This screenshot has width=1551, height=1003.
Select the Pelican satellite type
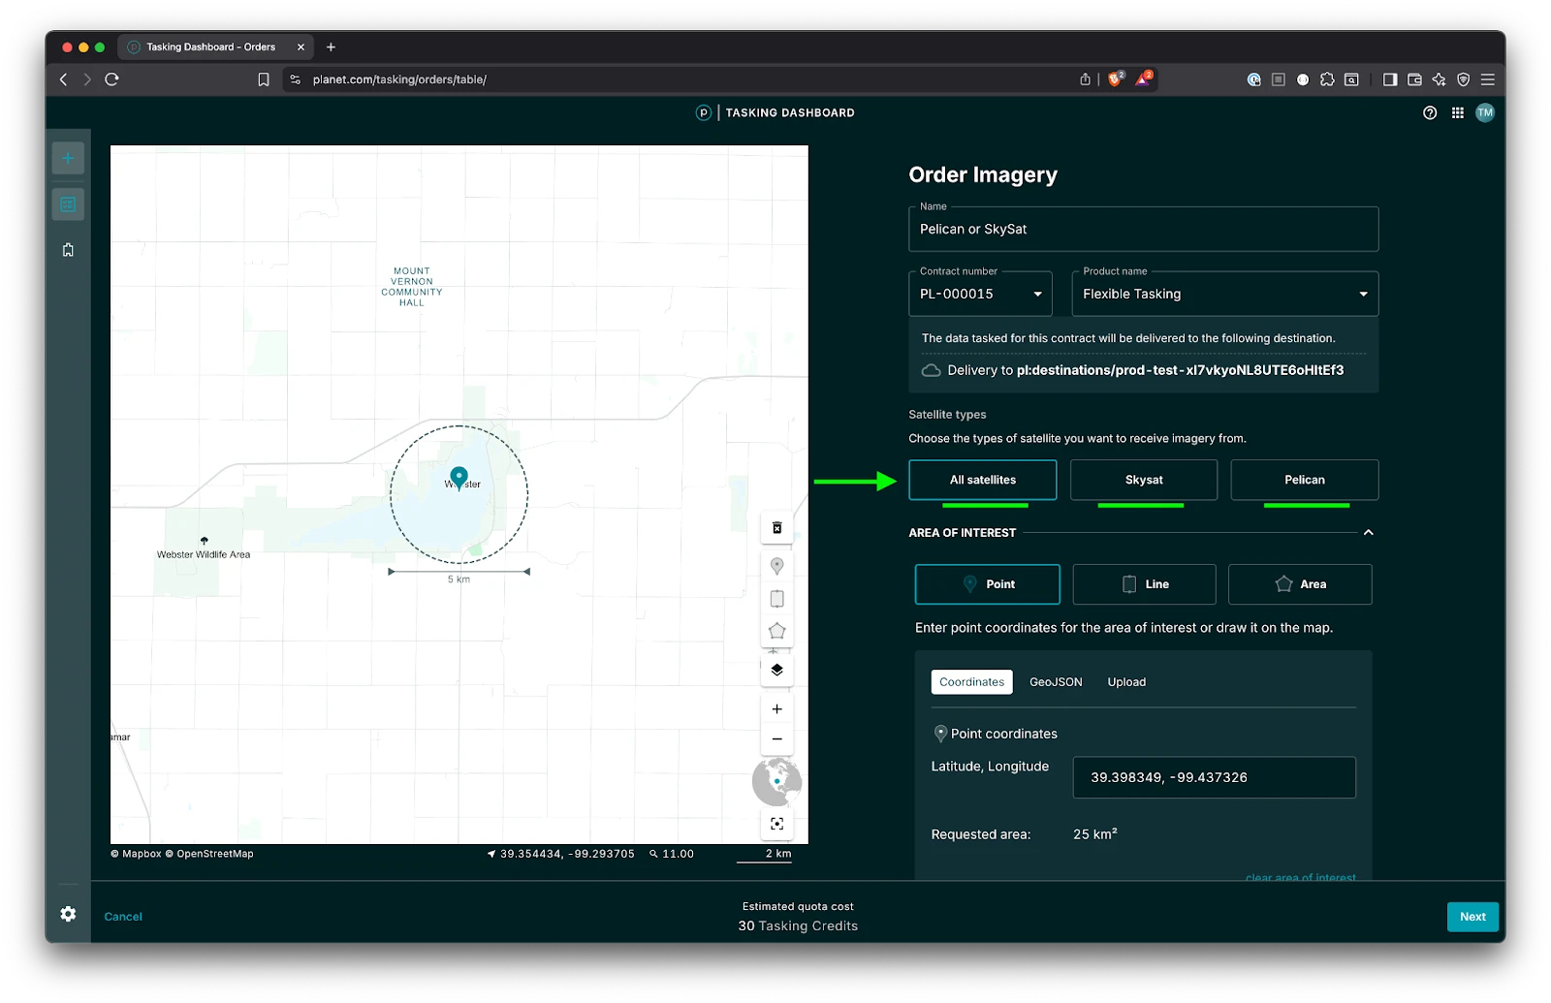click(x=1304, y=480)
